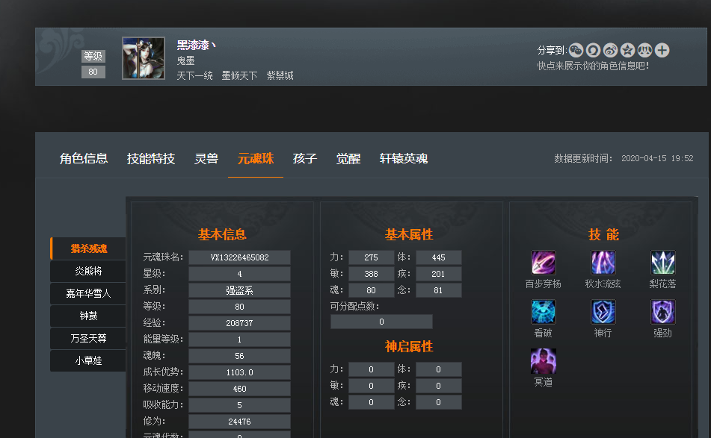Screen dimensions: 711x438
Task: Choose 万圣天尊 from the side list
Action: pos(88,338)
